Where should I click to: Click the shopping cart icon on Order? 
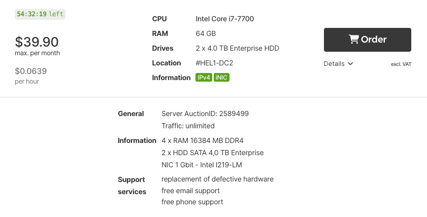(354, 40)
